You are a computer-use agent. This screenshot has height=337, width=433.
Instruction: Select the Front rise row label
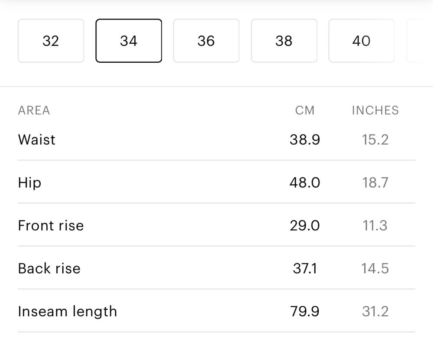(x=51, y=225)
